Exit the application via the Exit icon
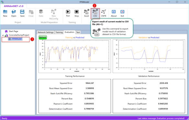This screenshot has width=189, height=120. point(122,13)
